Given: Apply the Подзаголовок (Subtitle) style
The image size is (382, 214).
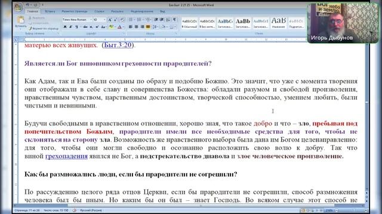Looking at the screenshot, I should click(296, 23).
